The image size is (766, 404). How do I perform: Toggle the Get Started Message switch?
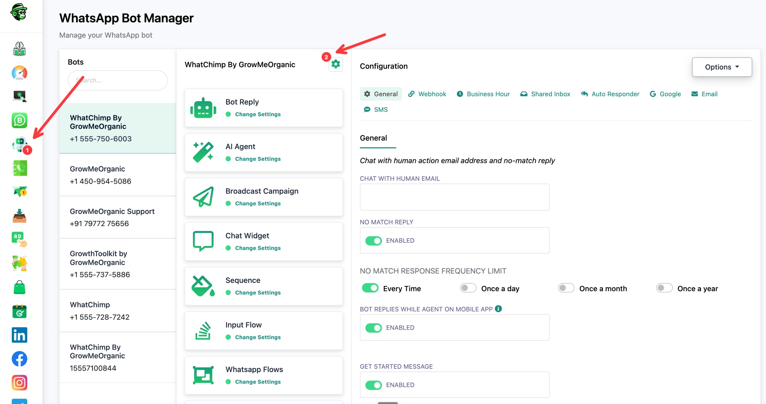(x=373, y=385)
